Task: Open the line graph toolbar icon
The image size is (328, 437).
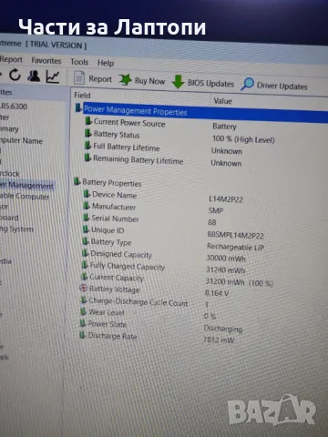Action: [53, 76]
